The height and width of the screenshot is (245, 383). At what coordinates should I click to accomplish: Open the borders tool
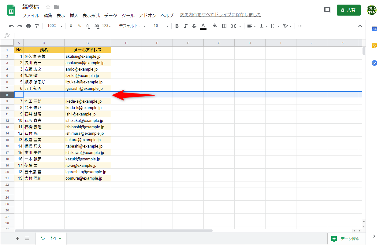point(224,26)
